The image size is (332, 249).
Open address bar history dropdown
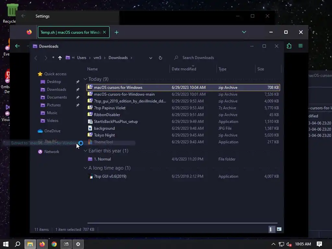[x=150, y=58]
